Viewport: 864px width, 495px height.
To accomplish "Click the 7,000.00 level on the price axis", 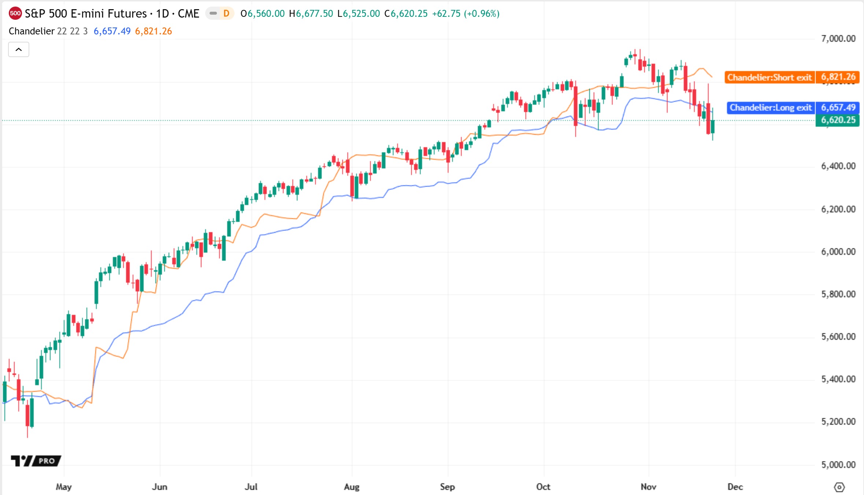I will coord(838,39).
